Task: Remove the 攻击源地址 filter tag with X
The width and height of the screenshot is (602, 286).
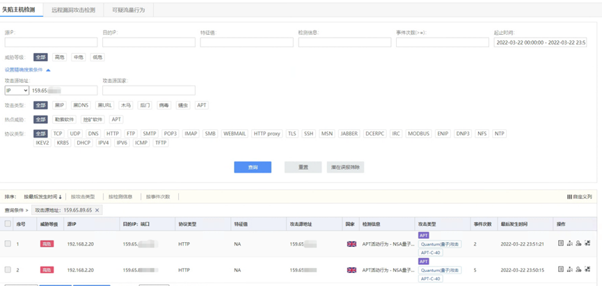Action: click(x=97, y=209)
